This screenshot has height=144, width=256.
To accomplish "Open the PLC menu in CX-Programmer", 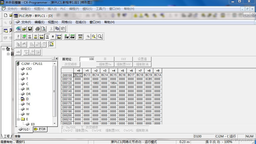I will pos(63,9).
